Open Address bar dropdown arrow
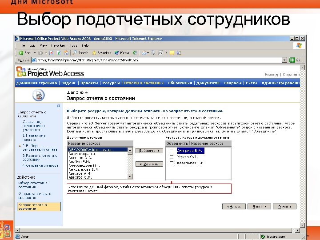 pyautogui.click(x=284, y=60)
